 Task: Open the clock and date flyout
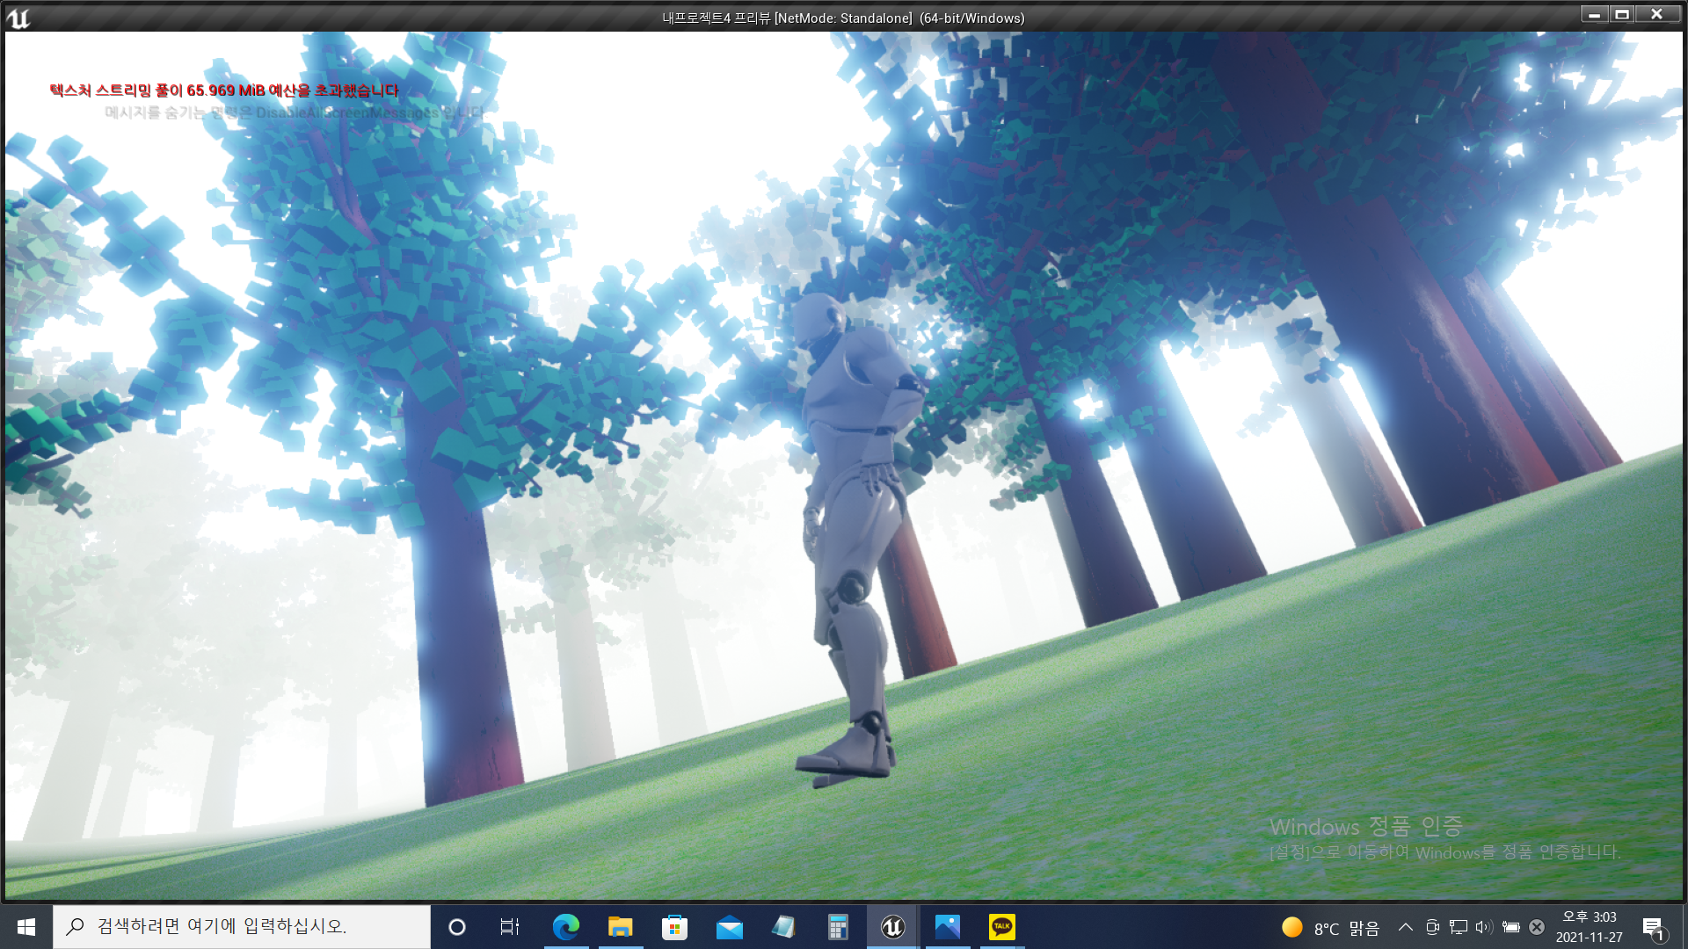click(1589, 927)
